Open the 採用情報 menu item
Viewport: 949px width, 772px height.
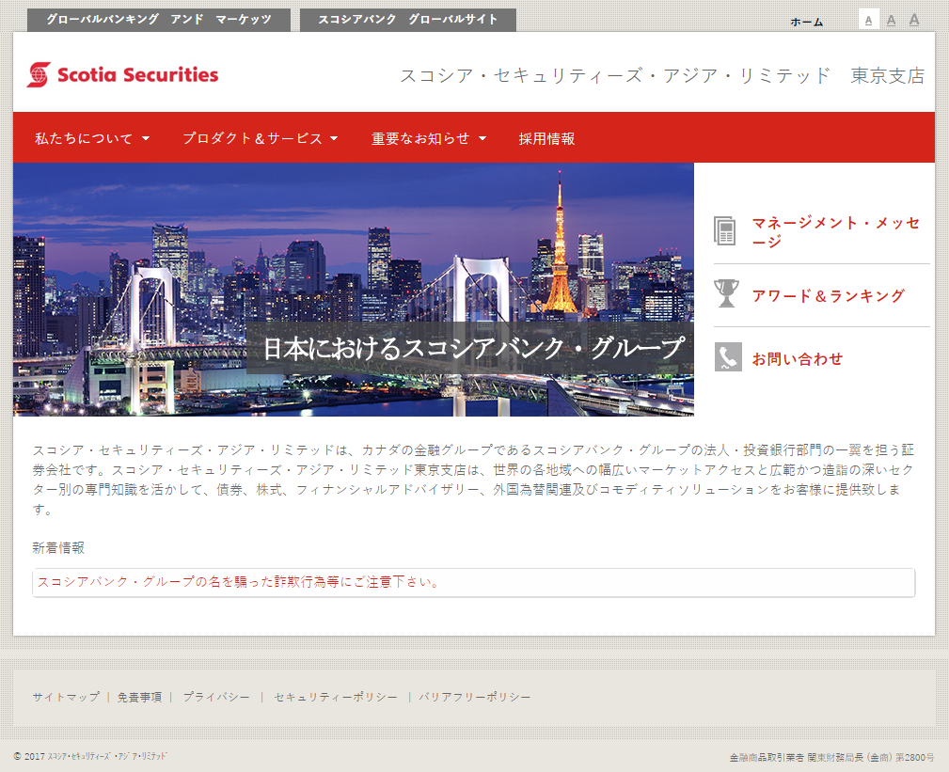[546, 138]
